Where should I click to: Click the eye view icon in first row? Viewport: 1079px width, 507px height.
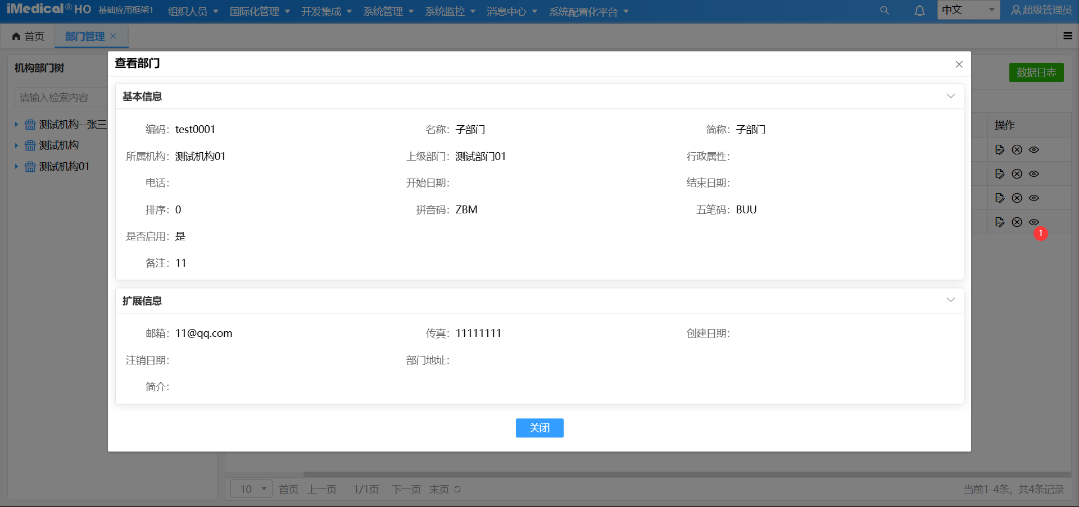(1034, 150)
